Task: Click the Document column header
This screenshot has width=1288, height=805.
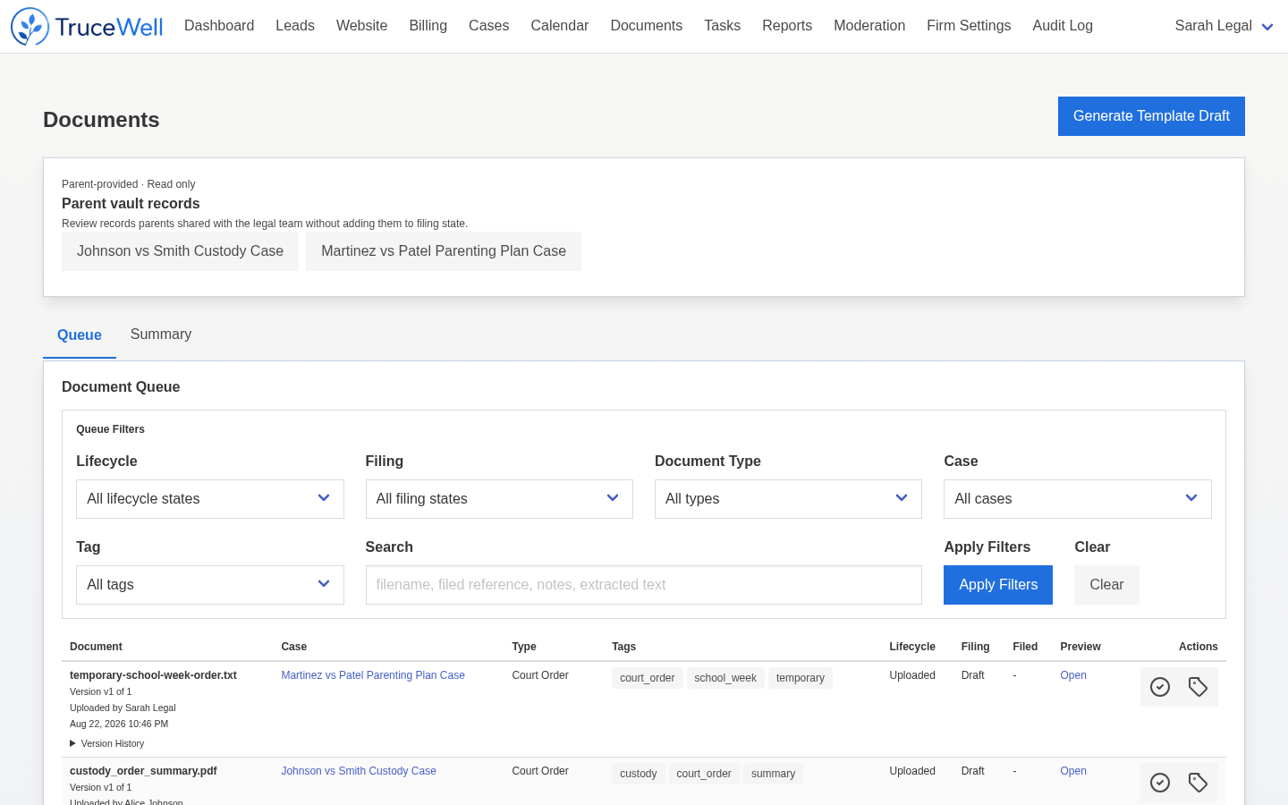Action: 96,647
